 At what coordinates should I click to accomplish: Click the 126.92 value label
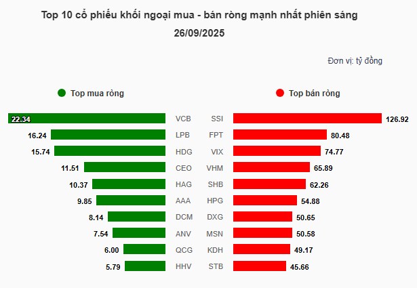pos(396,119)
